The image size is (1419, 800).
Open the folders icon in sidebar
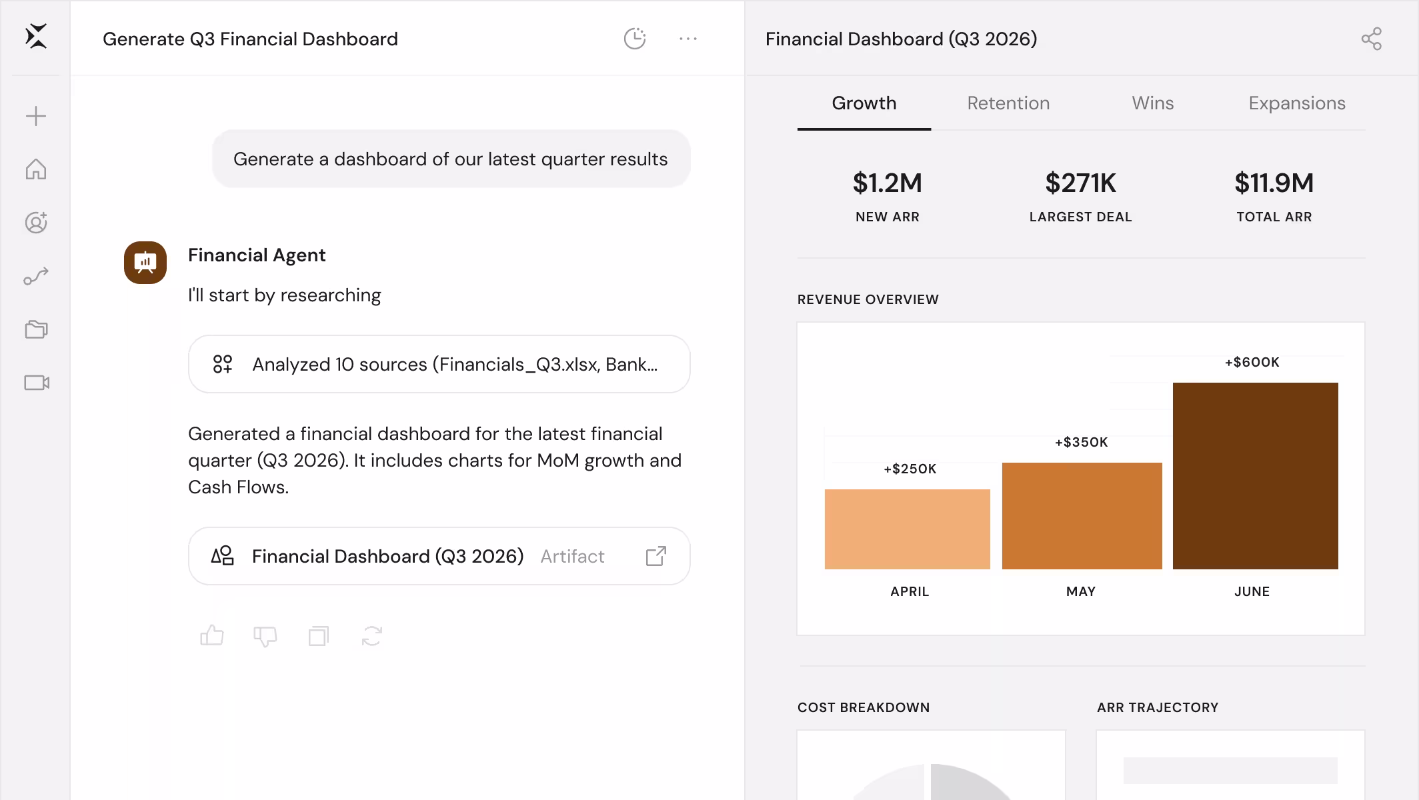pos(36,329)
